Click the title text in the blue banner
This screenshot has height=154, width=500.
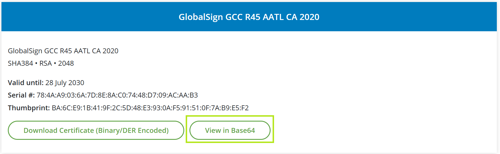click(249, 17)
